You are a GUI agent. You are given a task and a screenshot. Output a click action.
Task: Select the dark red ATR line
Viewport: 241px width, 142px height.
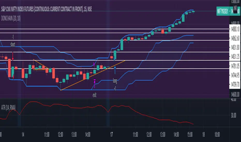96,113
